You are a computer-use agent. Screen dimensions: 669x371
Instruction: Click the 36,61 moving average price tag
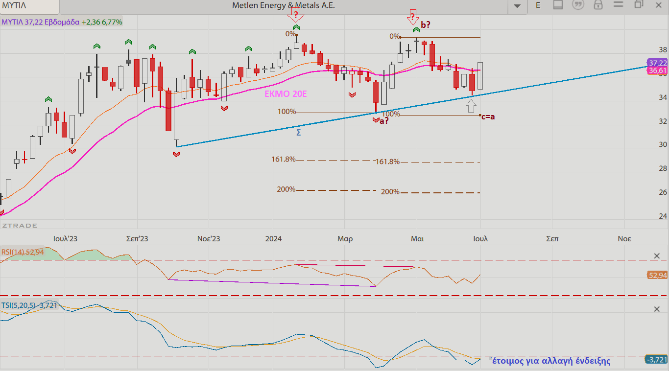(x=657, y=71)
